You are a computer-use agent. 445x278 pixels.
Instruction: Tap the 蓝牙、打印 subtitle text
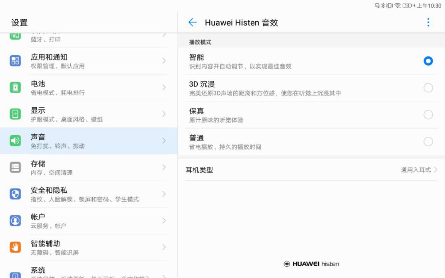click(46, 39)
